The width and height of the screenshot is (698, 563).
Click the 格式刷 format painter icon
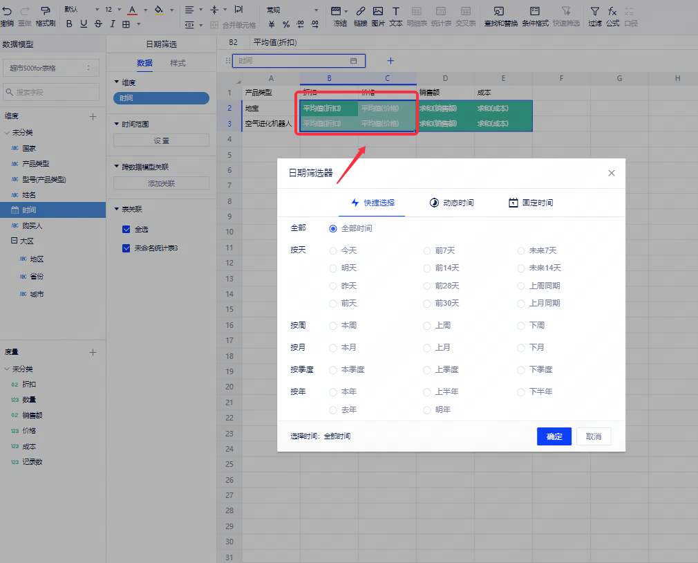(46, 11)
